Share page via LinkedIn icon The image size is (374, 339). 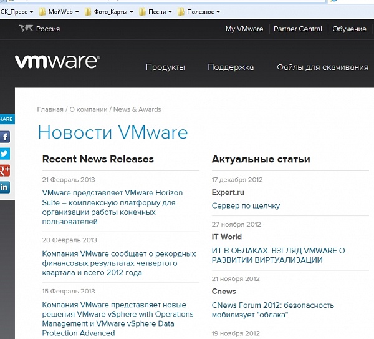pyautogui.click(x=5, y=187)
